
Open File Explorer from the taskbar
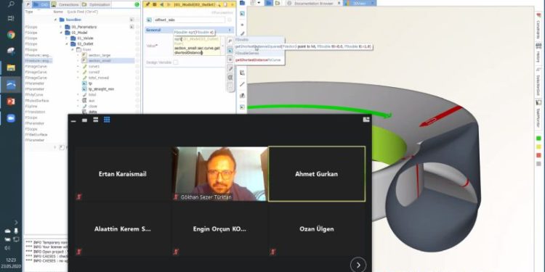11,67
